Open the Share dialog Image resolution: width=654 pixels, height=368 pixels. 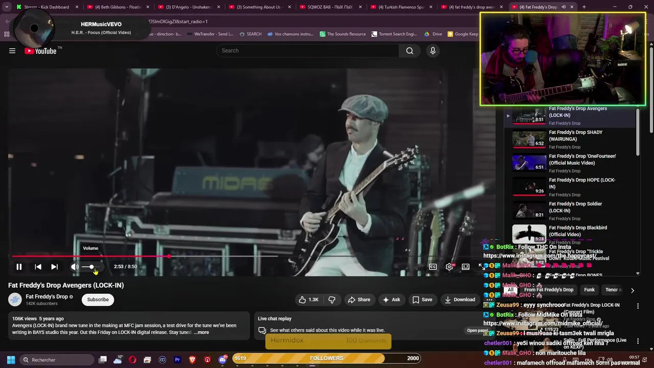click(x=359, y=300)
